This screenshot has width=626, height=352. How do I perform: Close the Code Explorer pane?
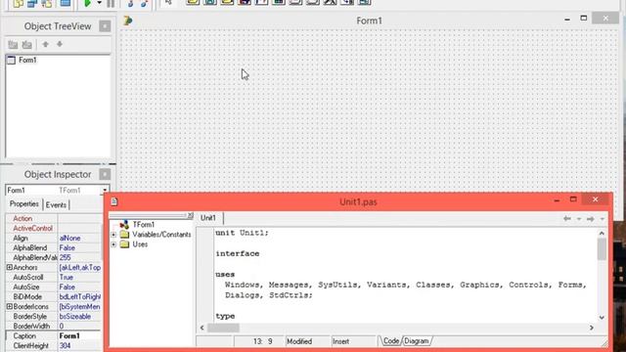click(x=190, y=215)
